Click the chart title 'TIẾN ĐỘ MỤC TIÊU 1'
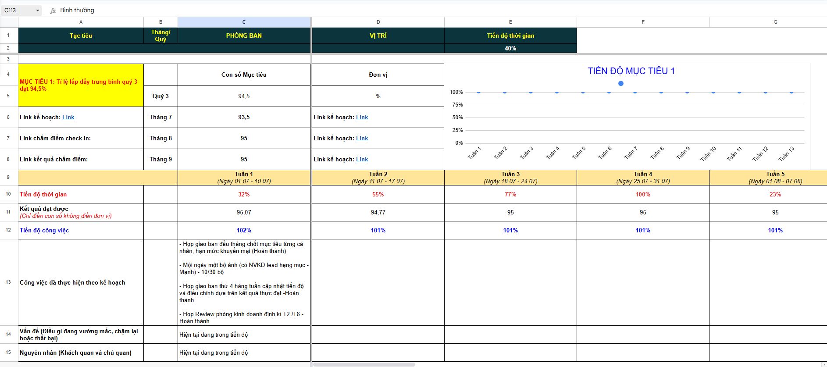Viewport: 827px width, 367px height. tap(631, 71)
